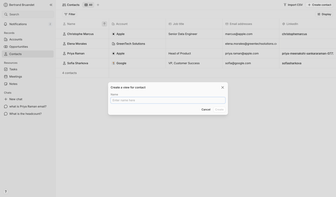Click the Name column header
The width and height of the screenshot is (336, 197).
pyautogui.click(x=82, y=24)
